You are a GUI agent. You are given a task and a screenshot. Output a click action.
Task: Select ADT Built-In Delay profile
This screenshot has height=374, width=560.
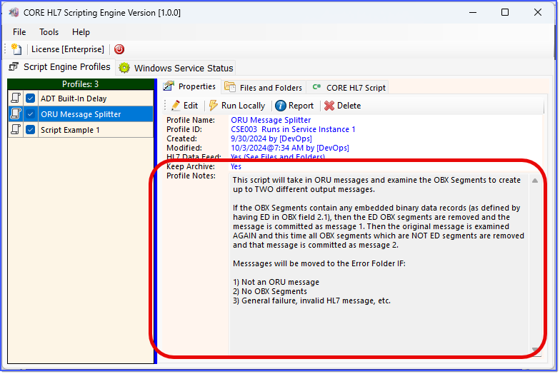click(81, 98)
